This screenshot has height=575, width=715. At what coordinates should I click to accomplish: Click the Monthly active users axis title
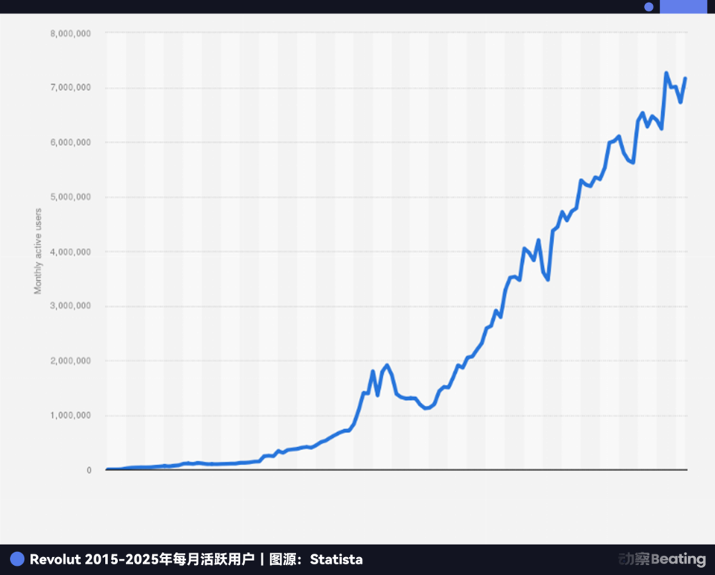click(38, 251)
